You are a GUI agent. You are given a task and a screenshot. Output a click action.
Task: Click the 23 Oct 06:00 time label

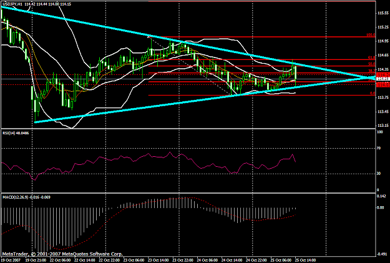(133, 261)
